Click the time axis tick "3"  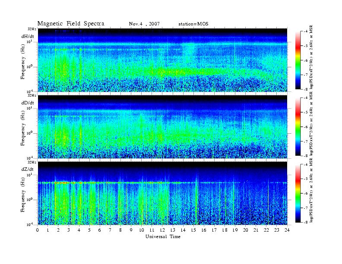69,230
